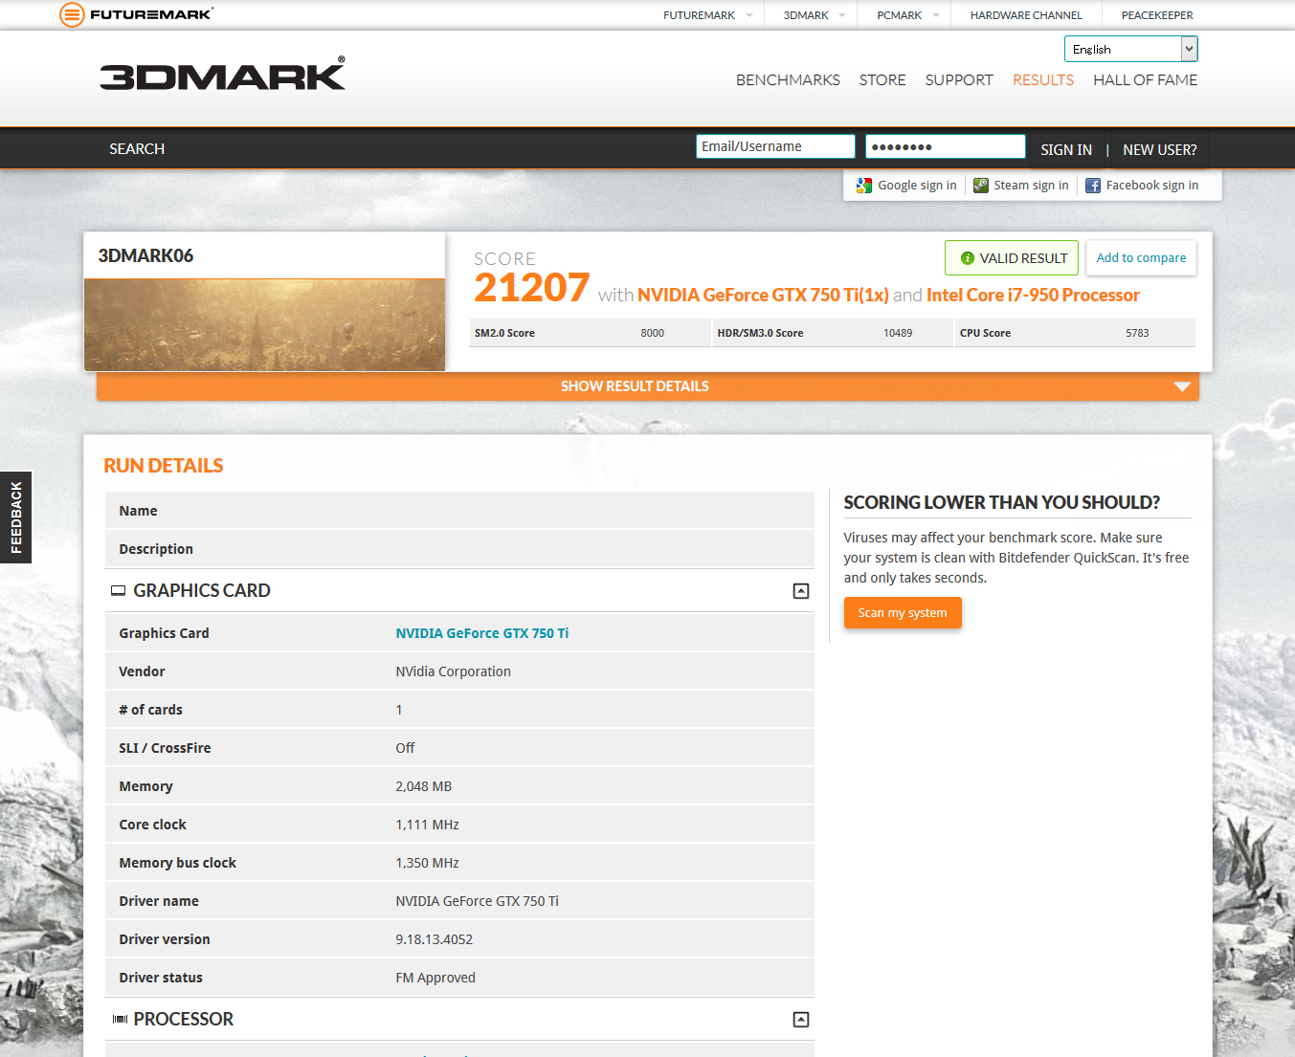Expand the Show Result Details bar

pyautogui.click(x=648, y=386)
